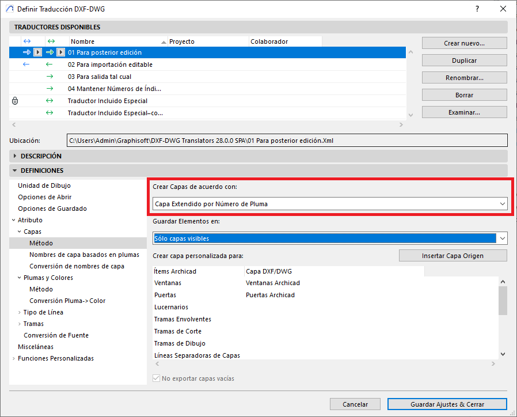Click the lock icon beside Traductor Incluido Especial
The image size is (517, 417).
pyautogui.click(x=15, y=101)
